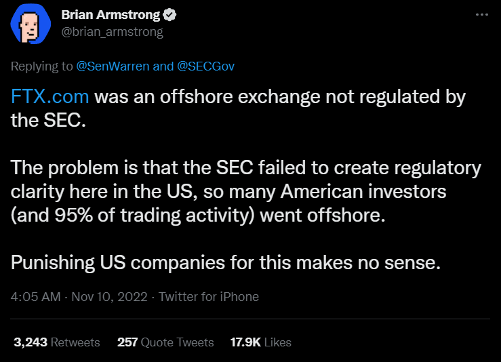
Task: Click the 4:05 AM time stamp
Action: (35, 296)
